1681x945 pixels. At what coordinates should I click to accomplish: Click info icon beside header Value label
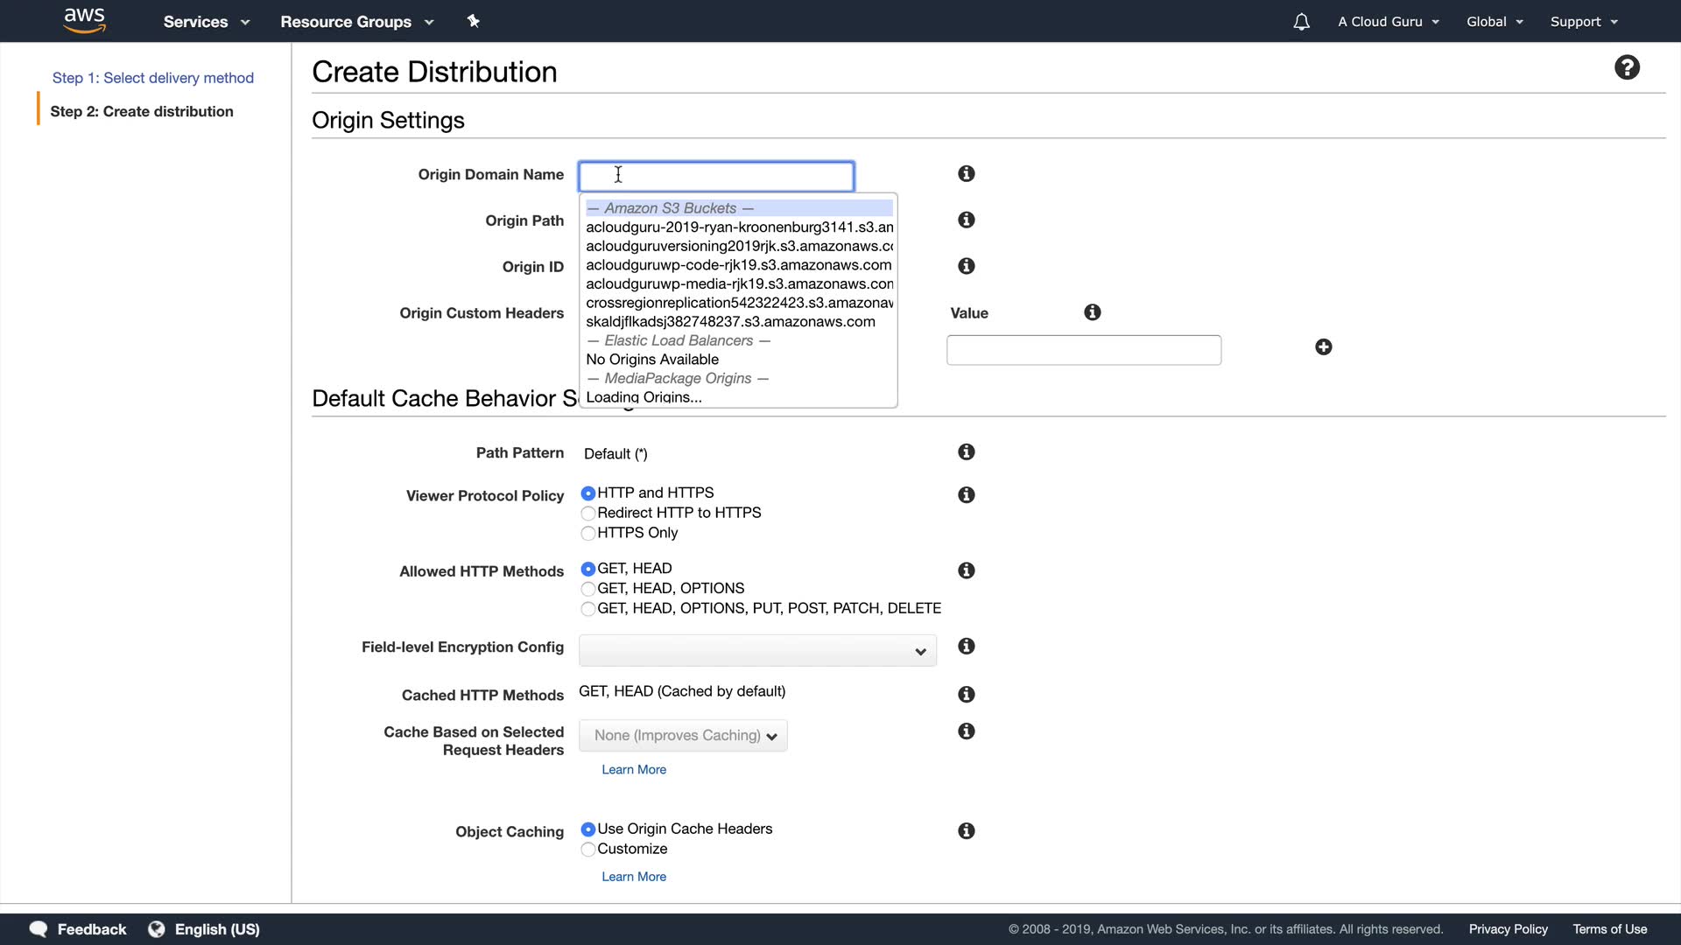1092,312
